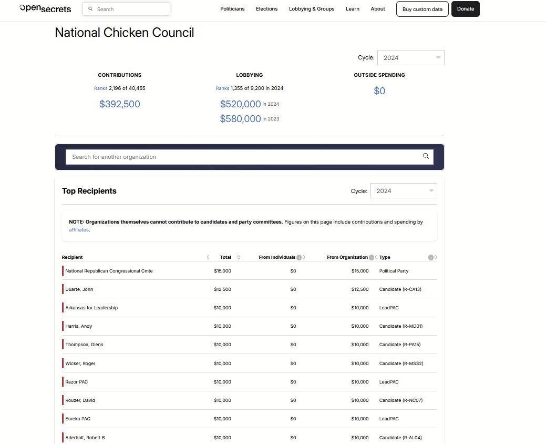The height and width of the screenshot is (444, 546).
Task: Click the magnifier icon in header search
Action: [x=90, y=9]
